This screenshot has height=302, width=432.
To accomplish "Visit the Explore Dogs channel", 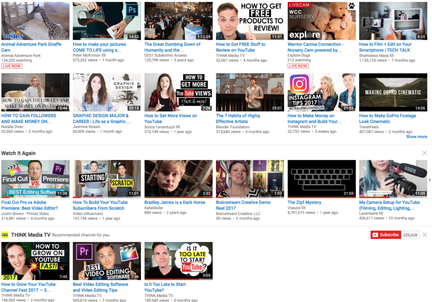I will [299, 55].
